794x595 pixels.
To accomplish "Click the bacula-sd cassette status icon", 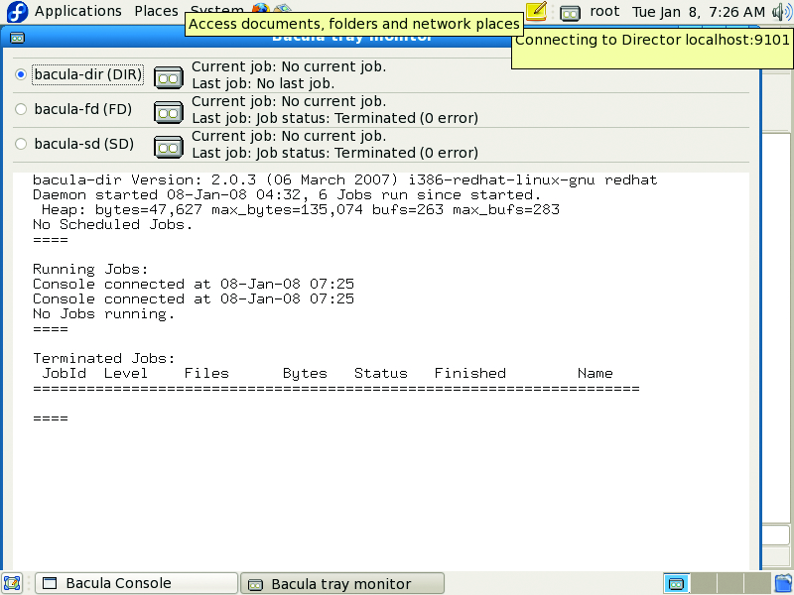I will pos(169,146).
